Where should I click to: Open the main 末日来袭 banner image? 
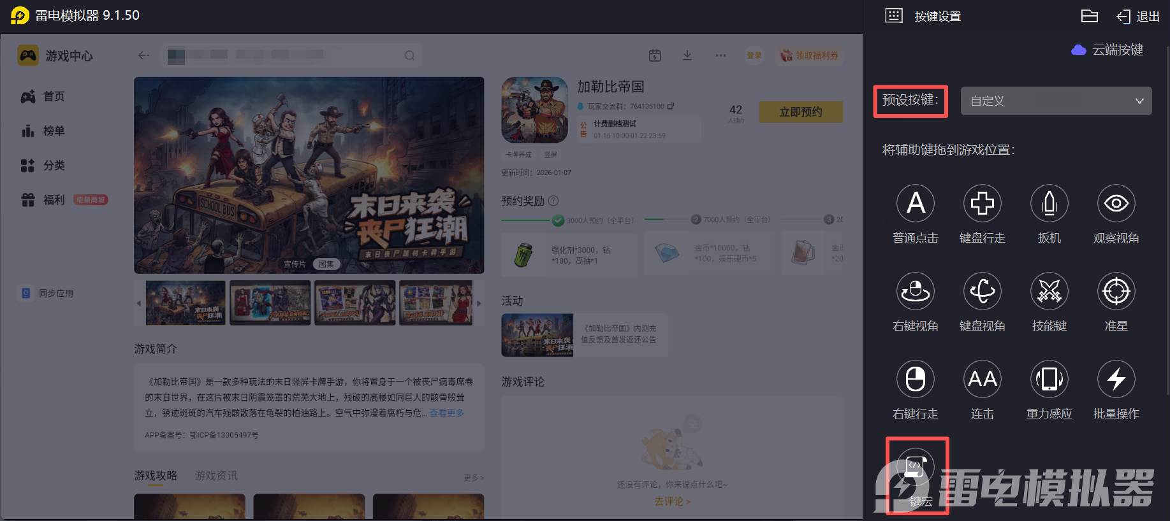[x=309, y=175]
